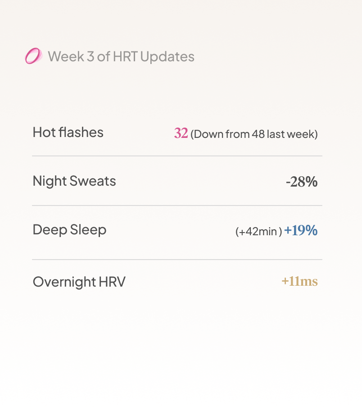
Task: Click the divider below Night Sweats
Action: tap(177, 205)
